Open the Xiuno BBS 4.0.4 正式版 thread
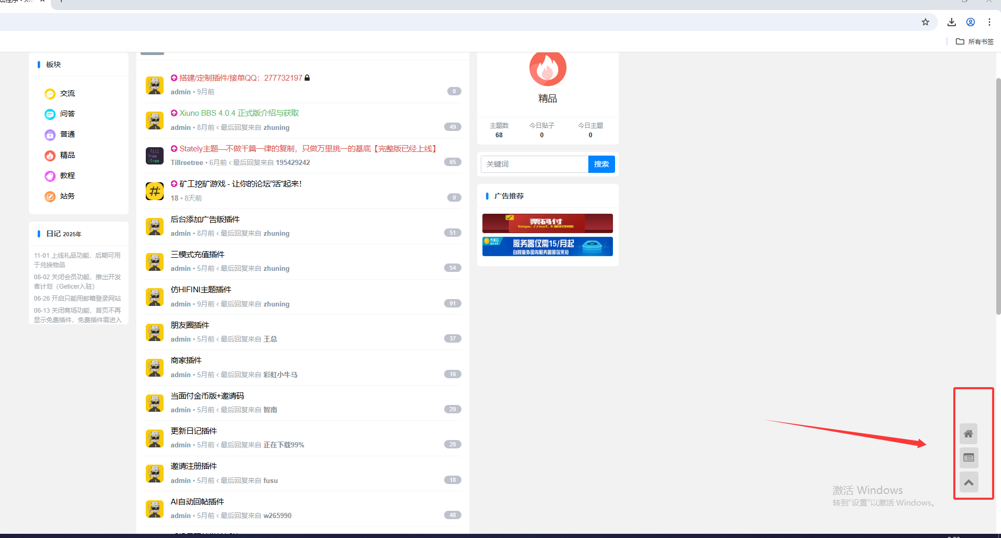Viewport: 1001px width, 538px height. (x=239, y=113)
